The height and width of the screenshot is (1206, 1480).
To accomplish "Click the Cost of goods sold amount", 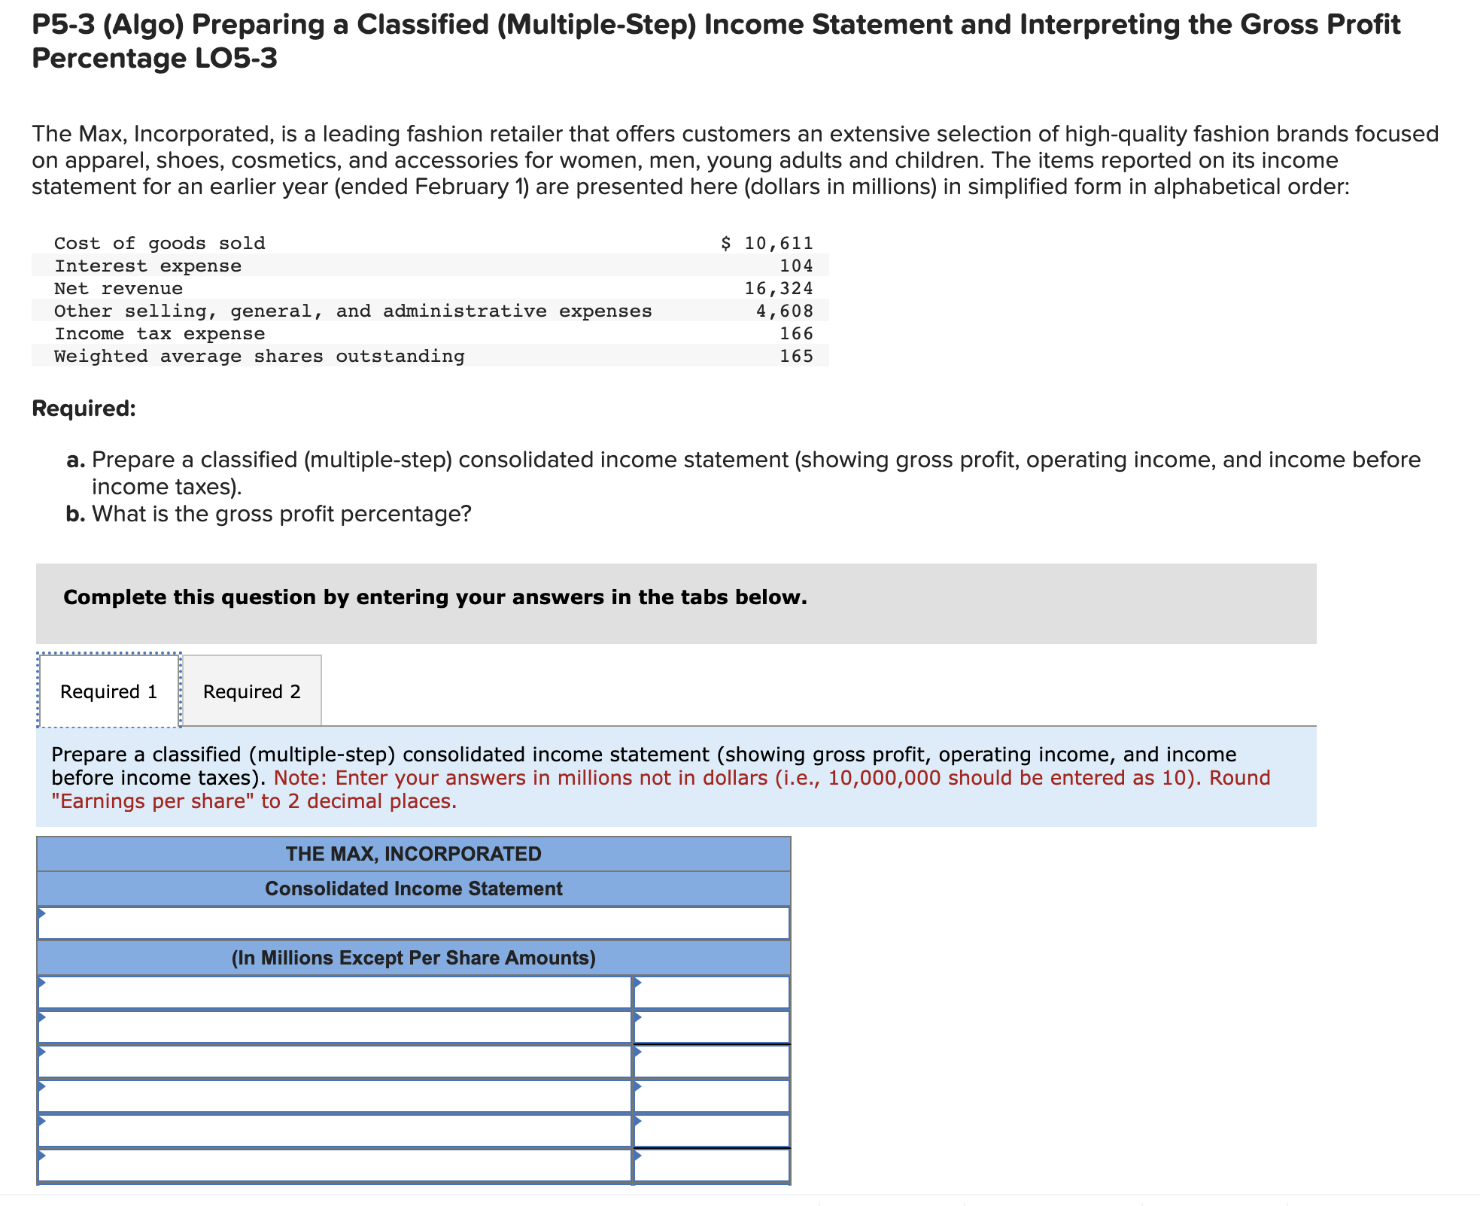I will [767, 243].
